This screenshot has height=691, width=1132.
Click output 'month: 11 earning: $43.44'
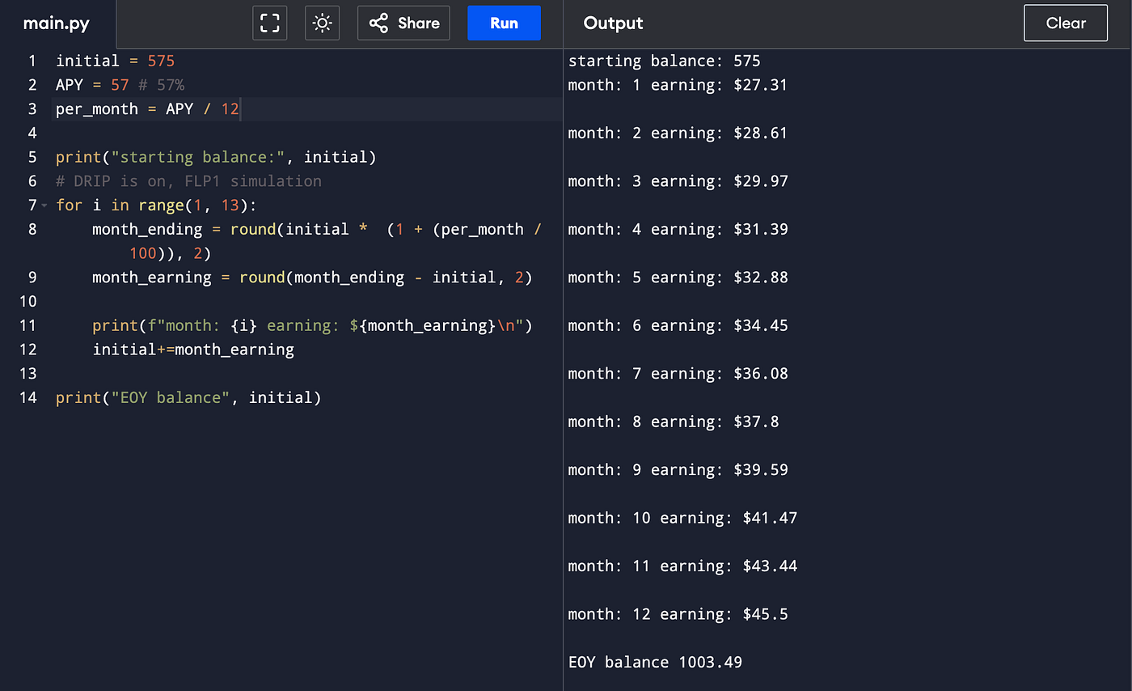click(x=682, y=566)
